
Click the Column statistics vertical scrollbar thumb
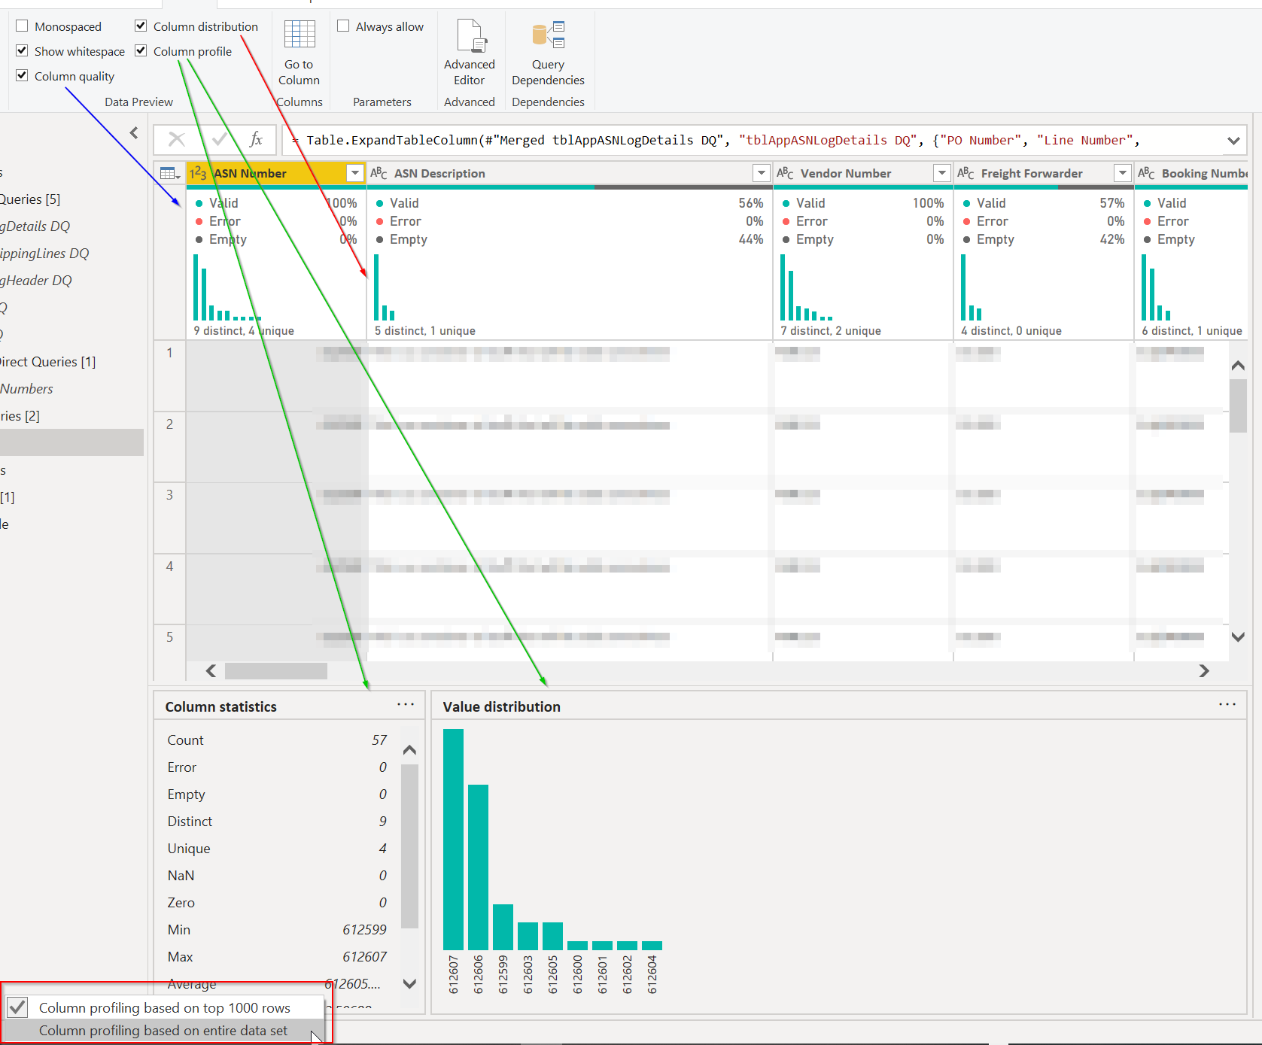[409, 846]
